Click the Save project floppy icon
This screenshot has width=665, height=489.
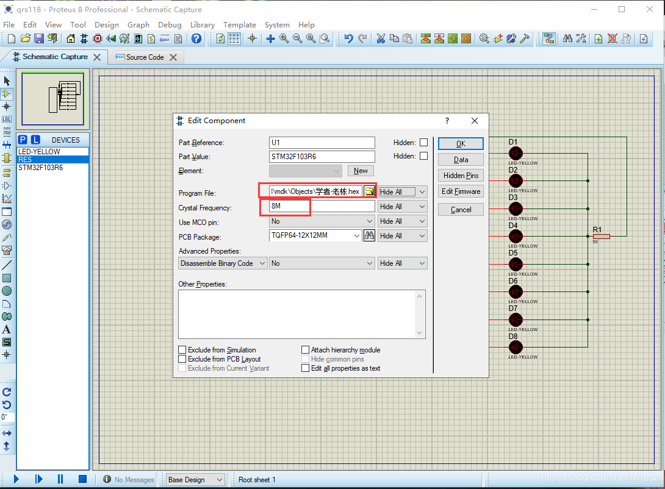tap(39, 38)
